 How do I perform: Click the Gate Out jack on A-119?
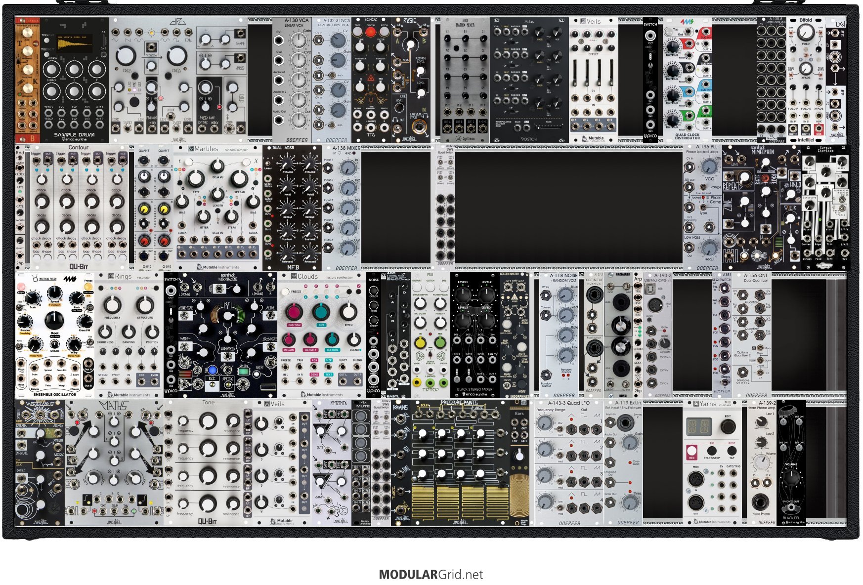coord(611,503)
